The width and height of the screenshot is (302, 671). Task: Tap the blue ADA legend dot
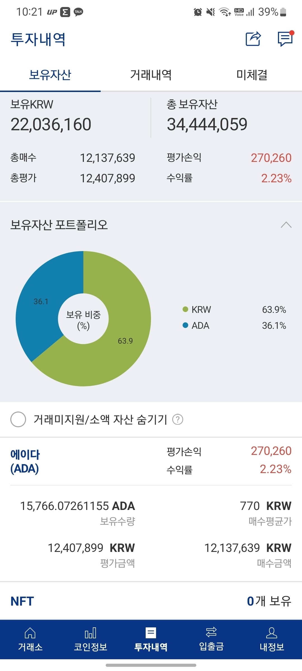click(x=185, y=326)
